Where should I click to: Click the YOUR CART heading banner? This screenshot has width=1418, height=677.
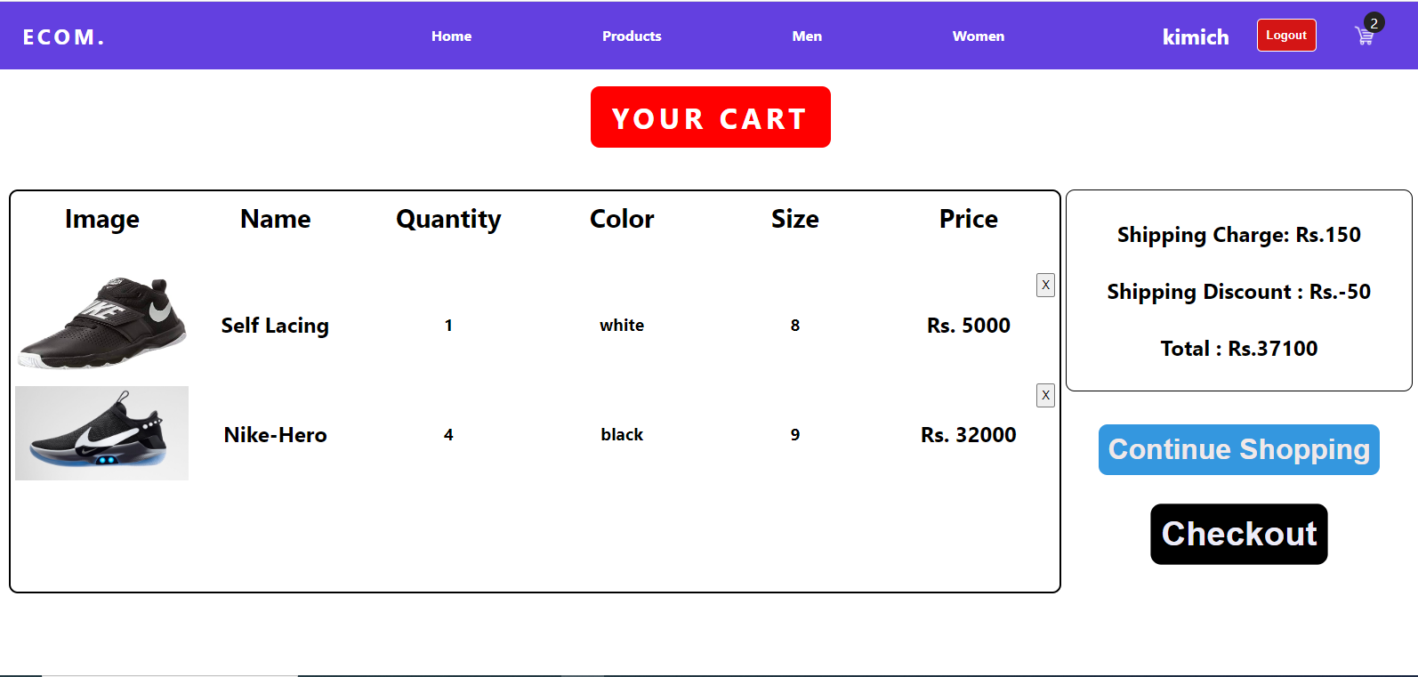[x=710, y=117]
